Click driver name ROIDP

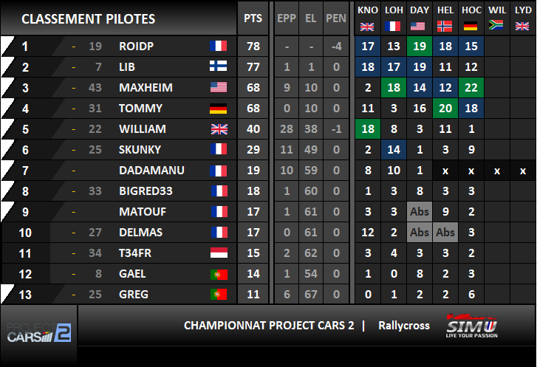137,47
